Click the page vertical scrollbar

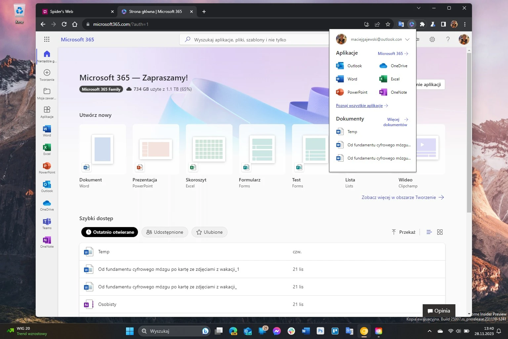click(469, 132)
